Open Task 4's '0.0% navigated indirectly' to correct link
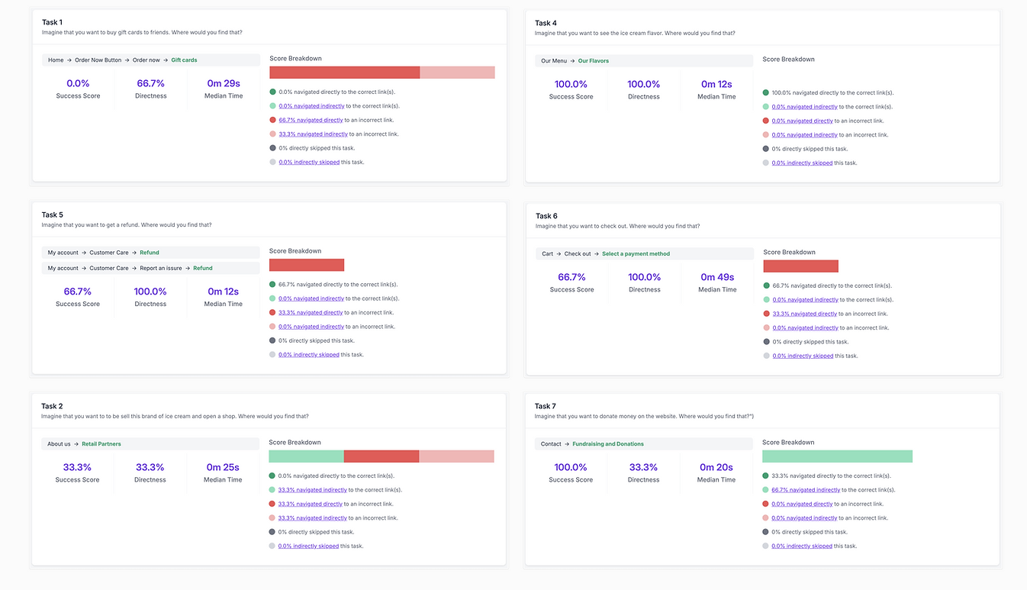Viewport: 1027px width, 590px height. coord(804,107)
